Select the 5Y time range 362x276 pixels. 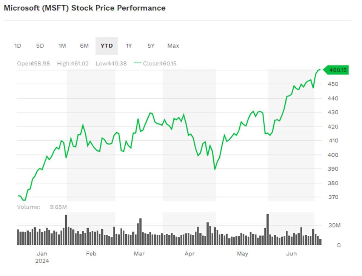click(151, 46)
